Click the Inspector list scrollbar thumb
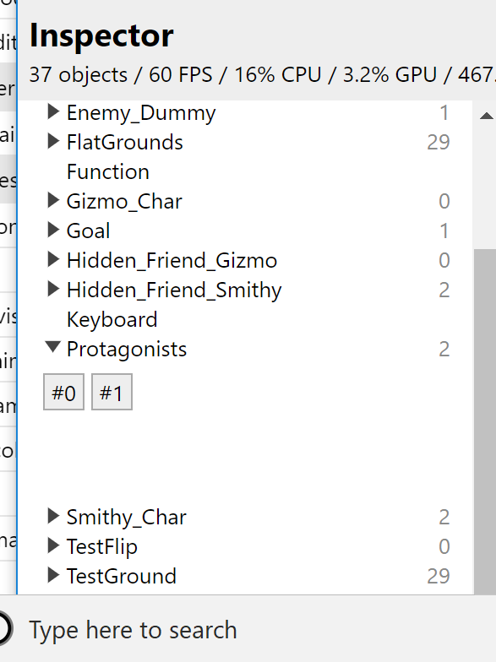 click(485, 421)
